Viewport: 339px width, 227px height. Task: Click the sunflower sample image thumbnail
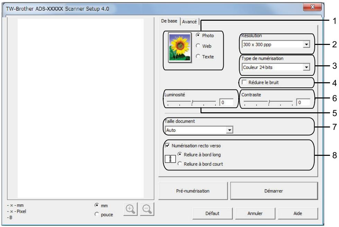tap(180, 47)
